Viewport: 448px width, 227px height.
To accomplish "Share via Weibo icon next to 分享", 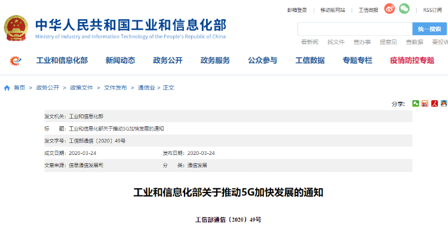I will (x=425, y=104).
